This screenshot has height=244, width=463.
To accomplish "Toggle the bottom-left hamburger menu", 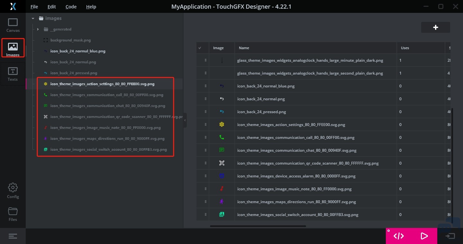I will pos(13,236).
